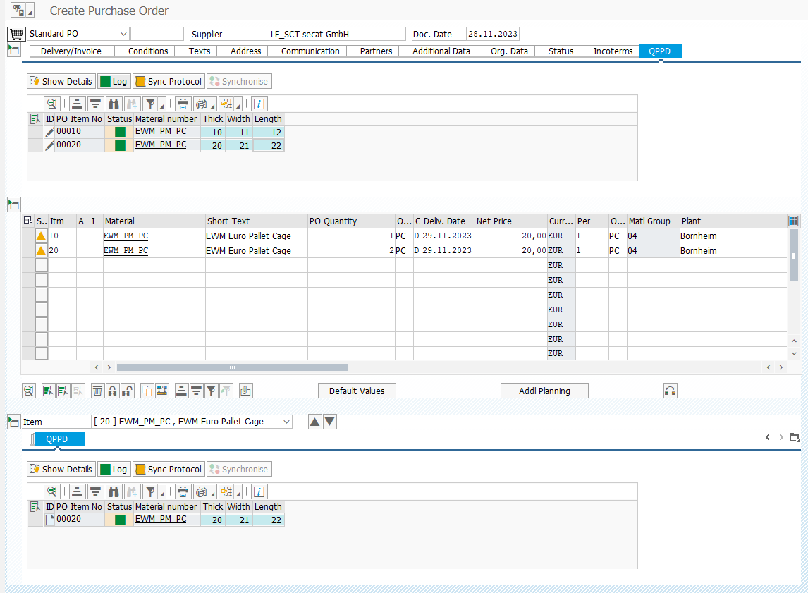The image size is (808, 593).
Task: Select the row checkbox for item 10
Action: (42, 236)
